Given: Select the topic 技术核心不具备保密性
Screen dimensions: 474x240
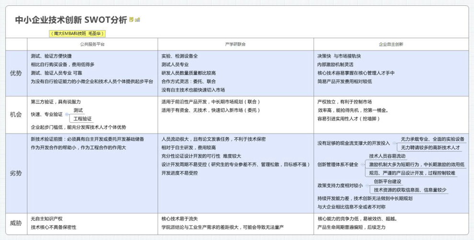Looking at the screenshot, I should (x=54, y=227).
